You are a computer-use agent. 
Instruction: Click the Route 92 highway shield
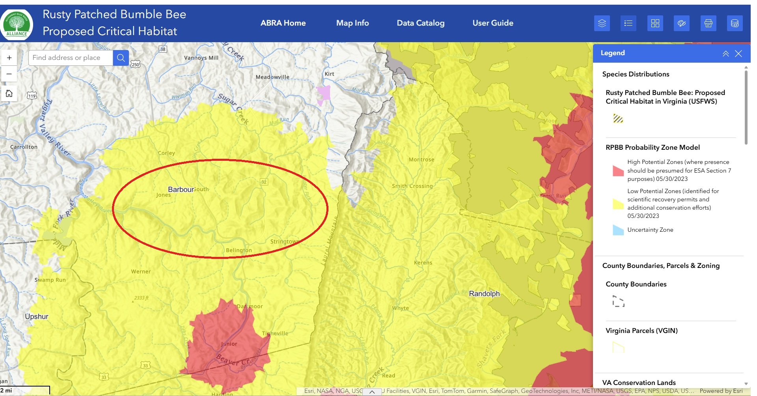264,182
